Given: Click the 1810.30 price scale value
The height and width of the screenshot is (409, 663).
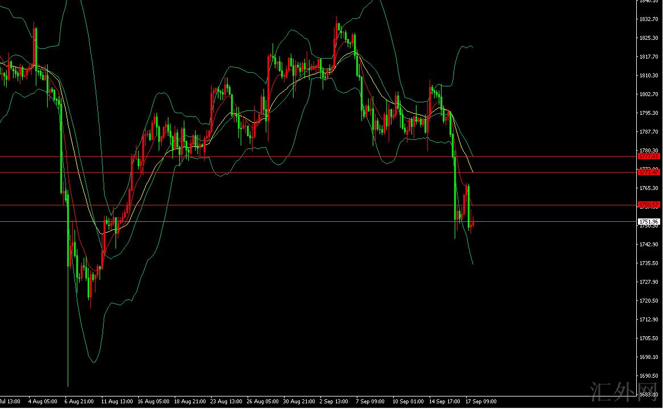Looking at the screenshot, I should 649,76.
